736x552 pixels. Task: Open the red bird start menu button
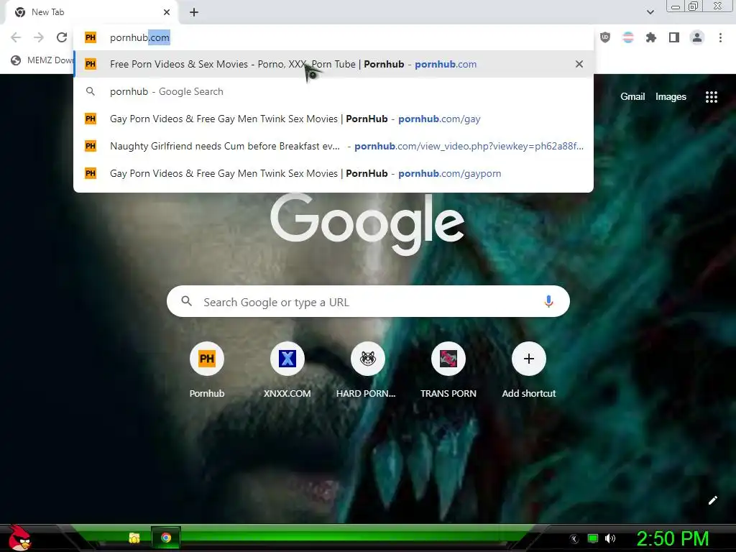tap(19, 538)
